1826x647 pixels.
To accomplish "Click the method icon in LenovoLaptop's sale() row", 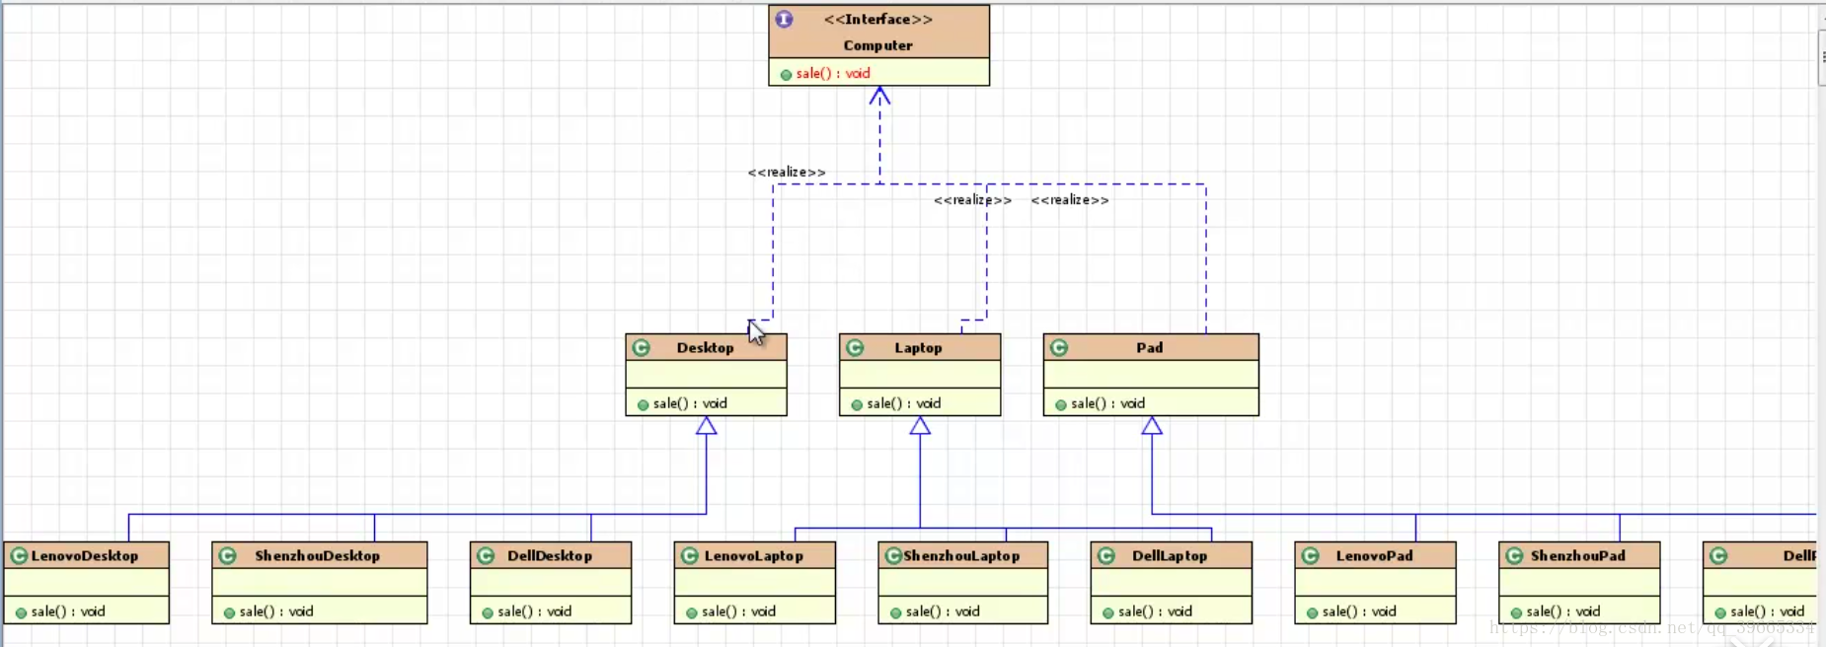I will [x=692, y=612].
